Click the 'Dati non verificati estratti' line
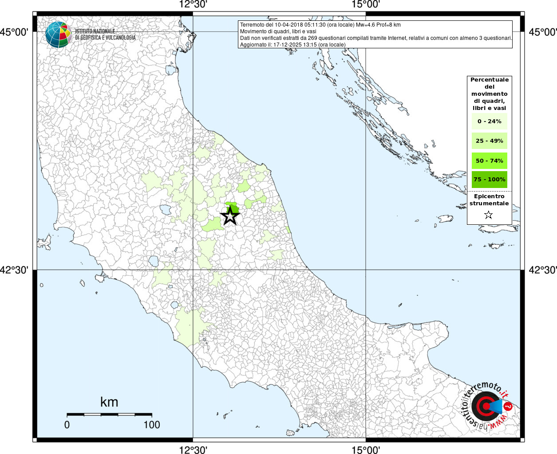 tap(376, 38)
